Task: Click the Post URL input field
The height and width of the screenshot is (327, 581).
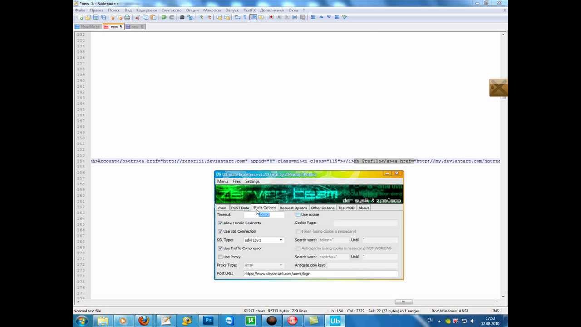Action: (x=320, y=274)
